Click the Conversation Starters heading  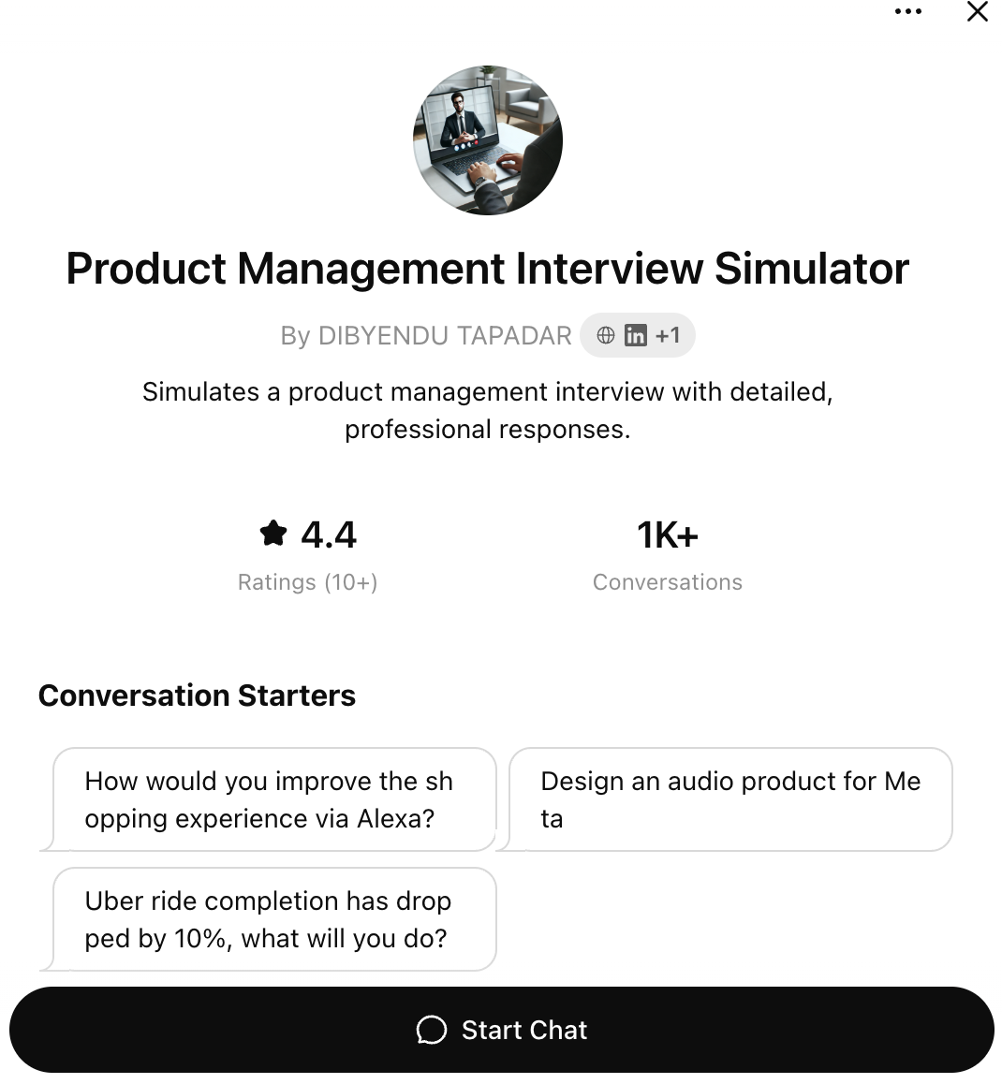(x=197, y=696)
